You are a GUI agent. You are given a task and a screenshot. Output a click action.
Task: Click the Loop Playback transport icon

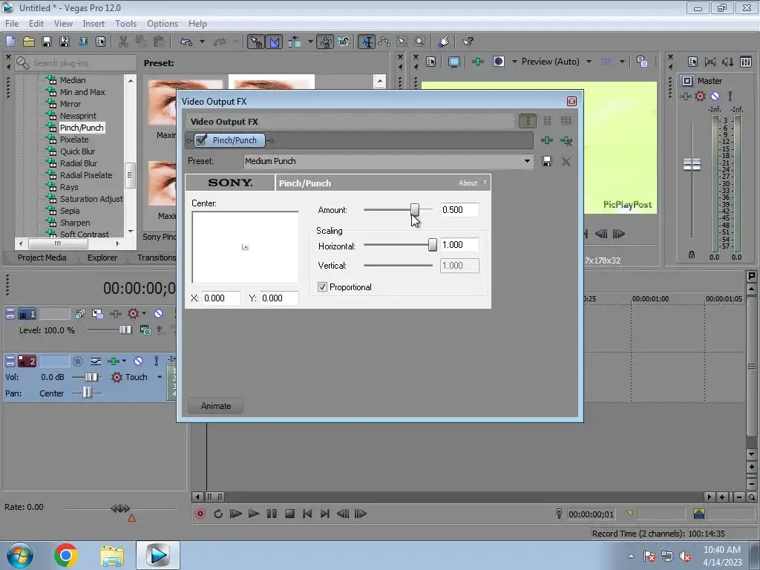218,514
